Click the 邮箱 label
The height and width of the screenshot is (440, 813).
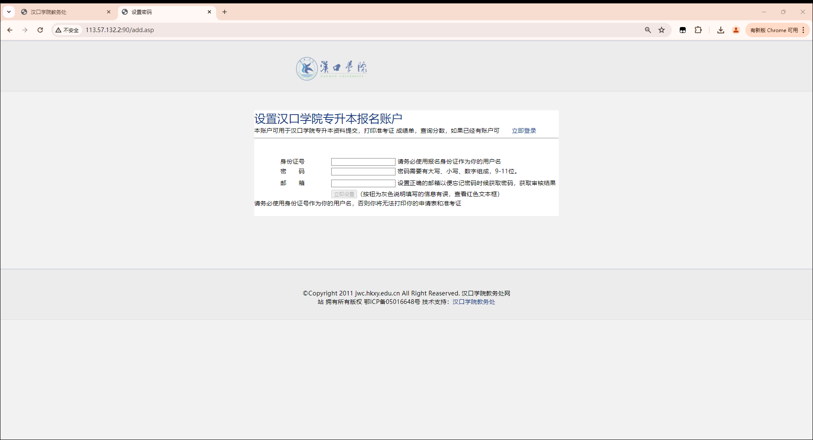point(292,183)
